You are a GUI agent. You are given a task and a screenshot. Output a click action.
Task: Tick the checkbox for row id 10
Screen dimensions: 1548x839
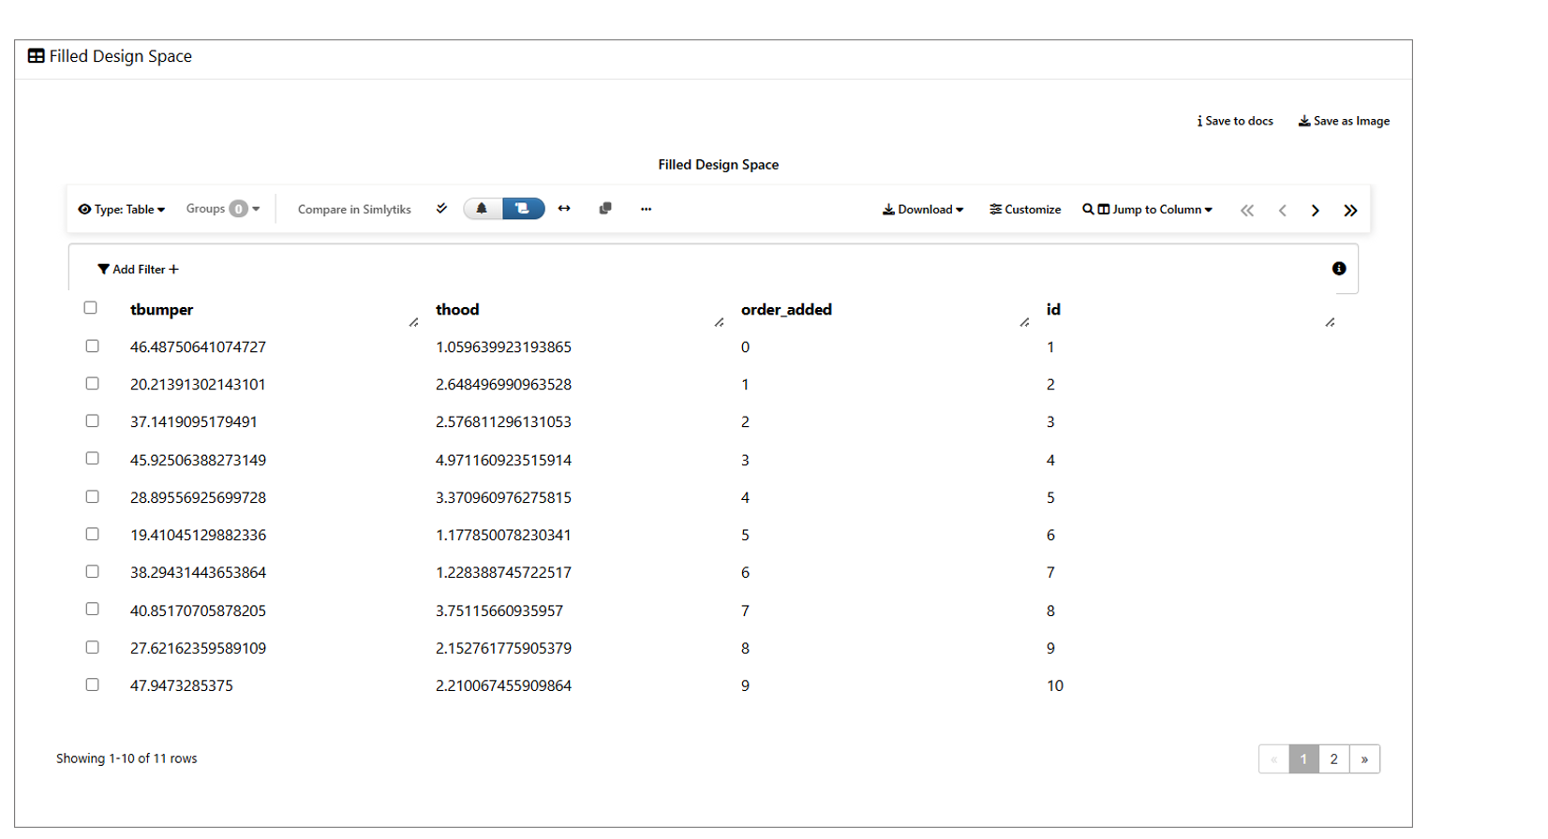pyautogui.click(x=92, y=685)
